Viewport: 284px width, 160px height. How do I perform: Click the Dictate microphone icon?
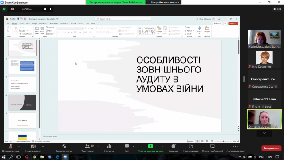(199, 28)
